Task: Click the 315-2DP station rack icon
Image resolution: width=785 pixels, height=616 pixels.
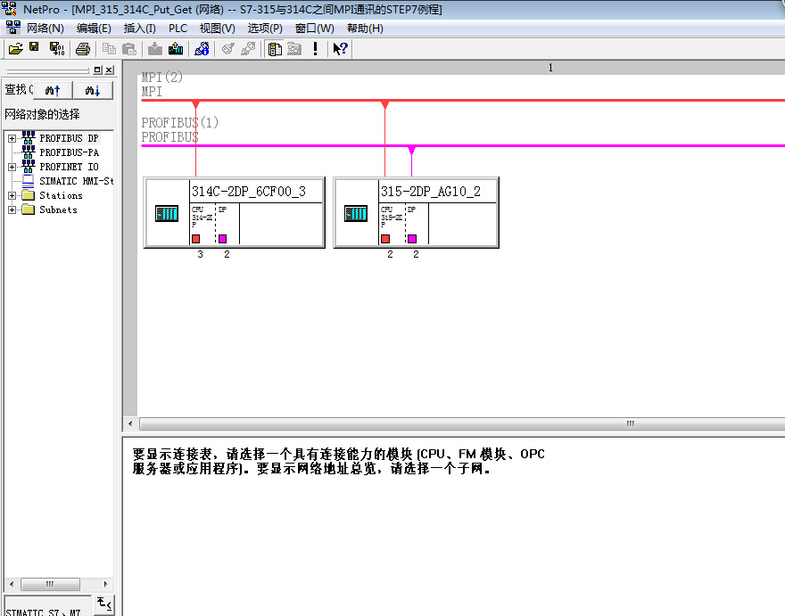Action: (356, 213)
